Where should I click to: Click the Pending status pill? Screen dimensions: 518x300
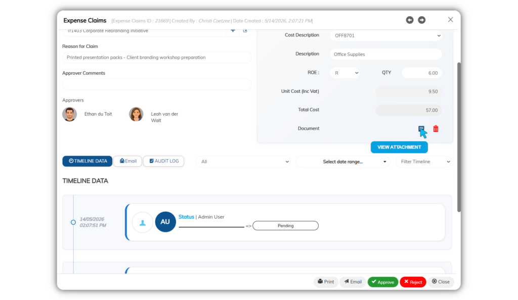[x=285, y=226]
